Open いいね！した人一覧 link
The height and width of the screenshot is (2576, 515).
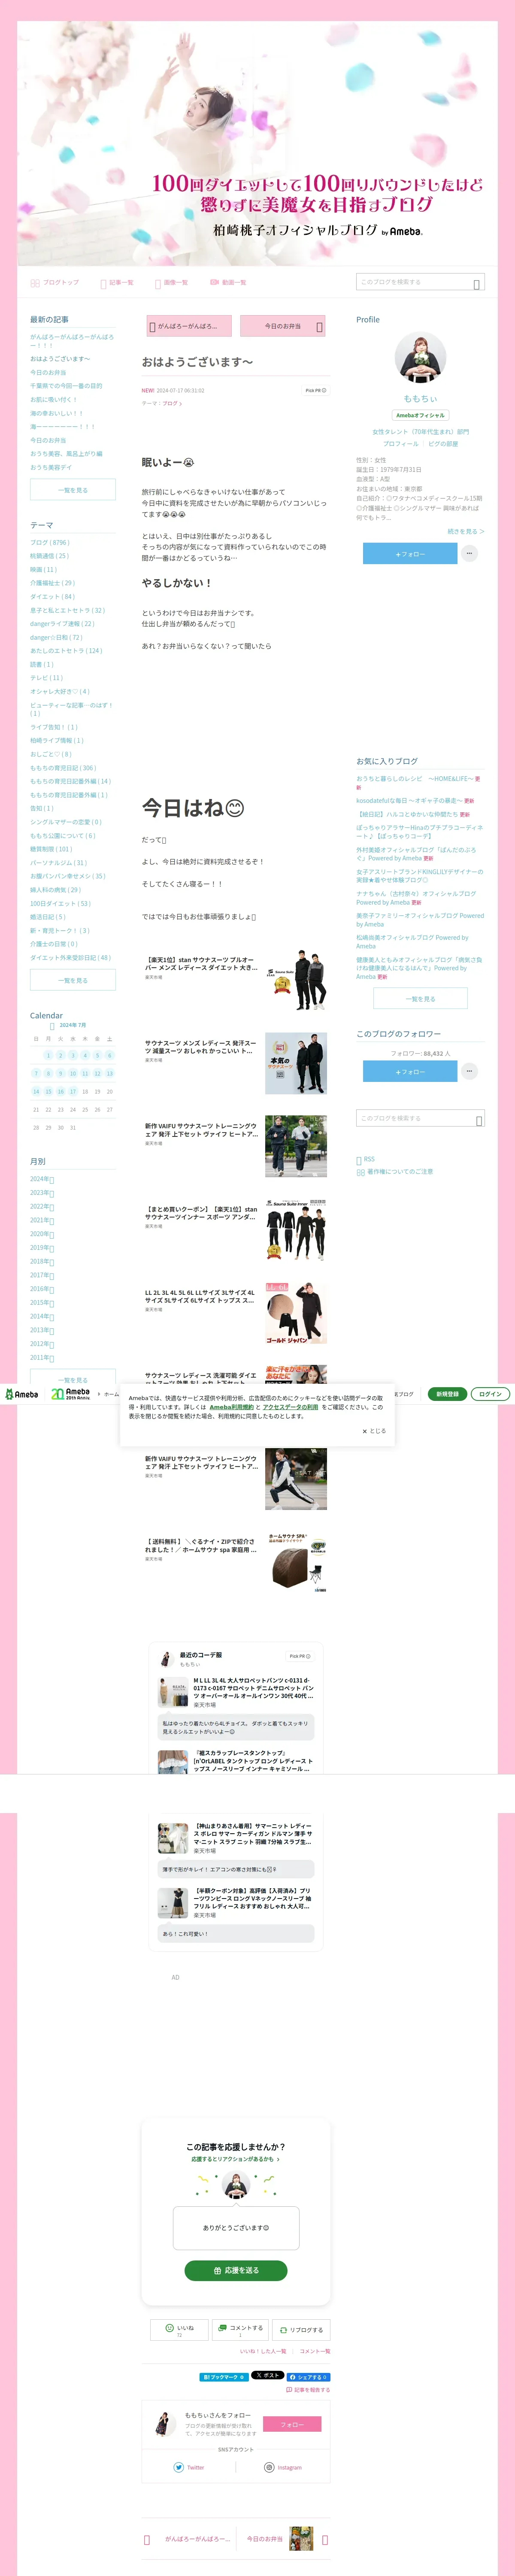[x=263, y=2351]
